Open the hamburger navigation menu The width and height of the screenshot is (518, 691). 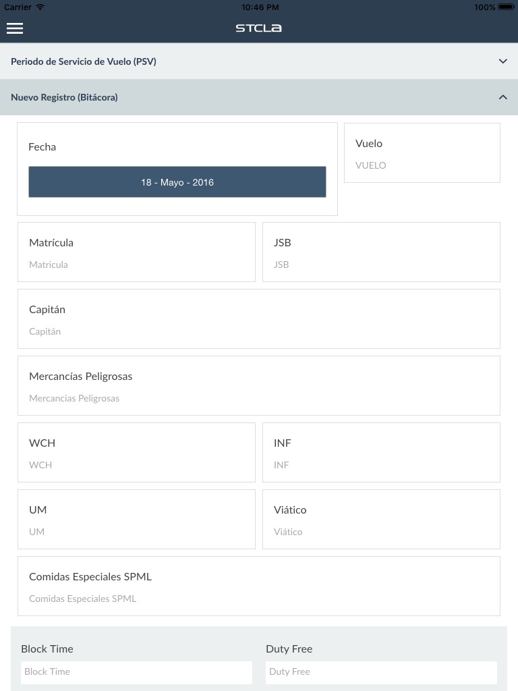(15, 28)
